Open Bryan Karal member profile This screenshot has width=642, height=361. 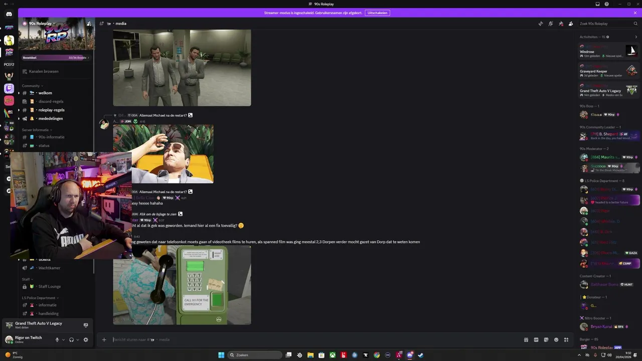coord(609,326)
